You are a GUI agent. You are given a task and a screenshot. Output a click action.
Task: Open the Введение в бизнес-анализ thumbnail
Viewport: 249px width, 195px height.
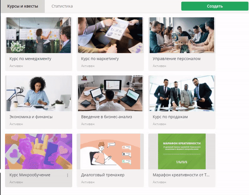(x=110, y=93)
